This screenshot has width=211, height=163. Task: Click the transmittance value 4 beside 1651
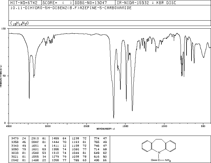tap(45, 146)
